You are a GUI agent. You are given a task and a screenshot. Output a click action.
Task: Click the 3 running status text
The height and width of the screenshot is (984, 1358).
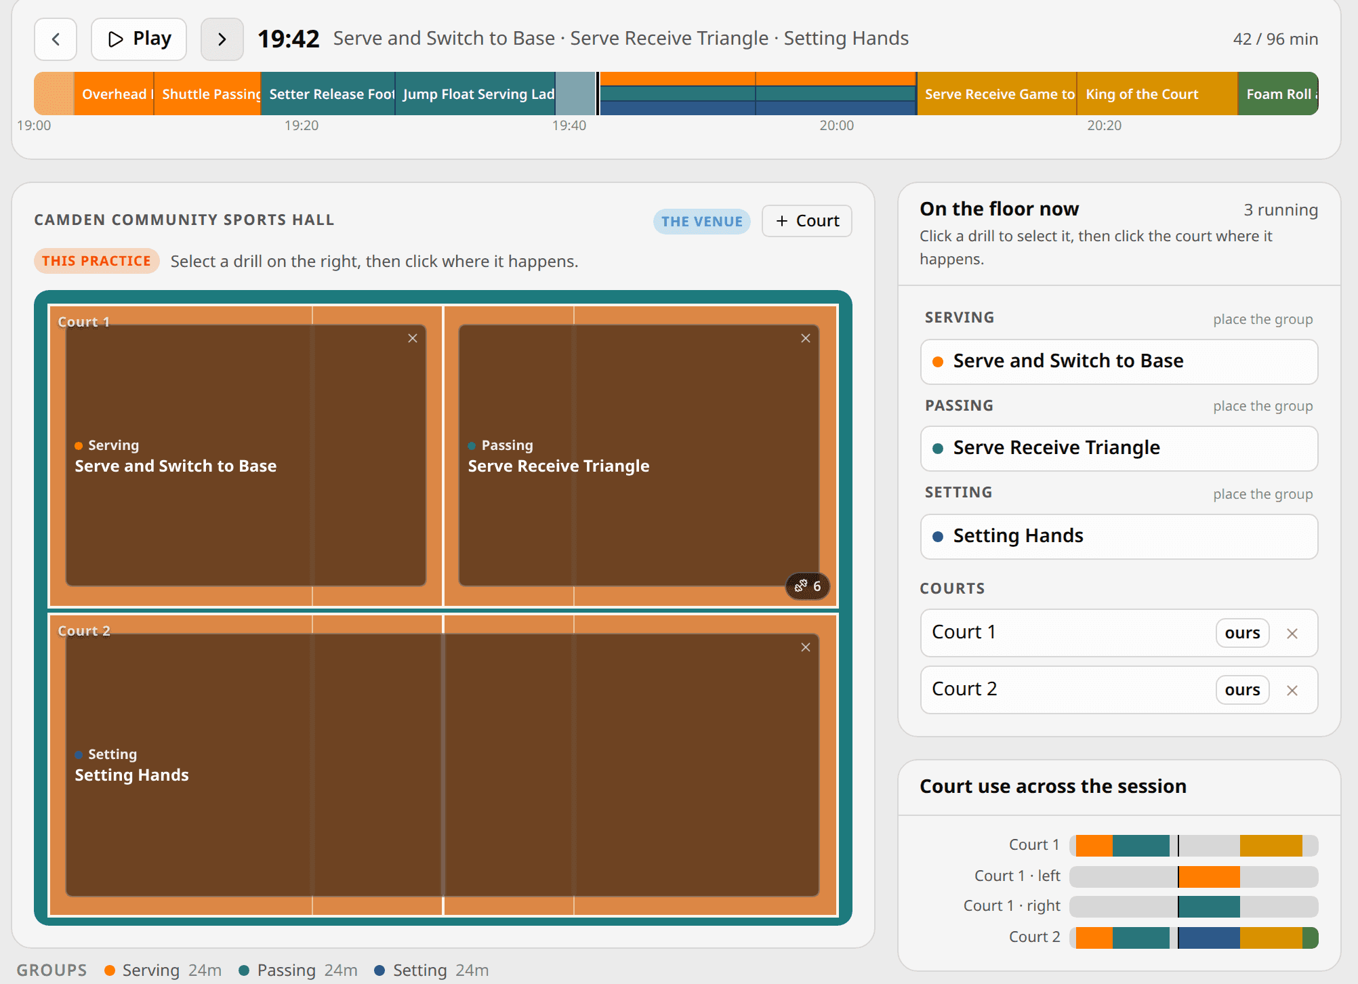[x=1281, y=210]
